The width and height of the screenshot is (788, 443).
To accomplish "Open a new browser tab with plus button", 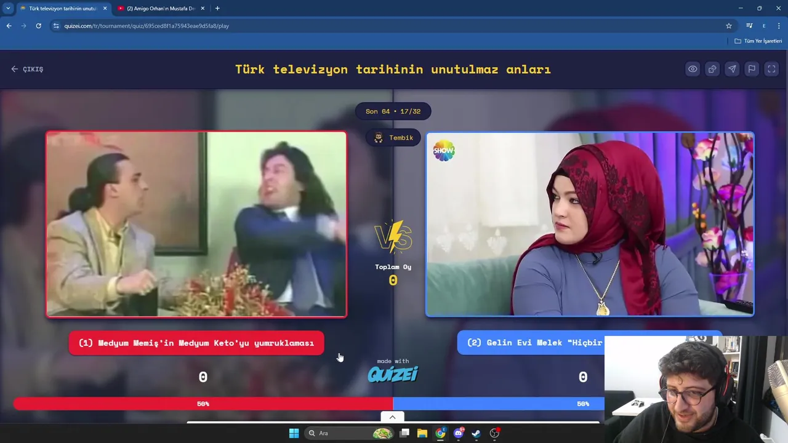I will pos(217,9).
